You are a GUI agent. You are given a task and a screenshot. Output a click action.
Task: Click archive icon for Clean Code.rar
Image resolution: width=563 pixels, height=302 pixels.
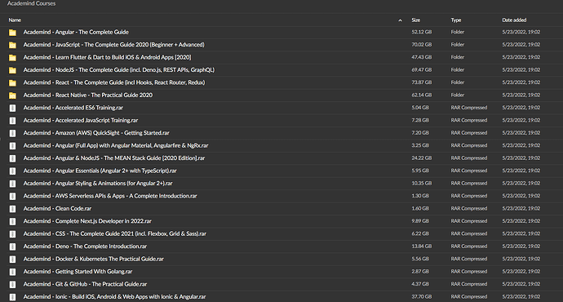12,209
